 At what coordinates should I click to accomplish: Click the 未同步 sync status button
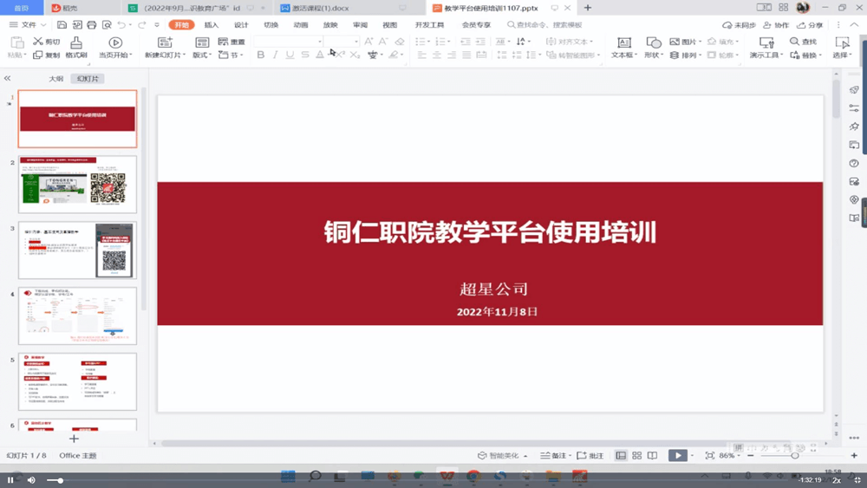[740, 25]
